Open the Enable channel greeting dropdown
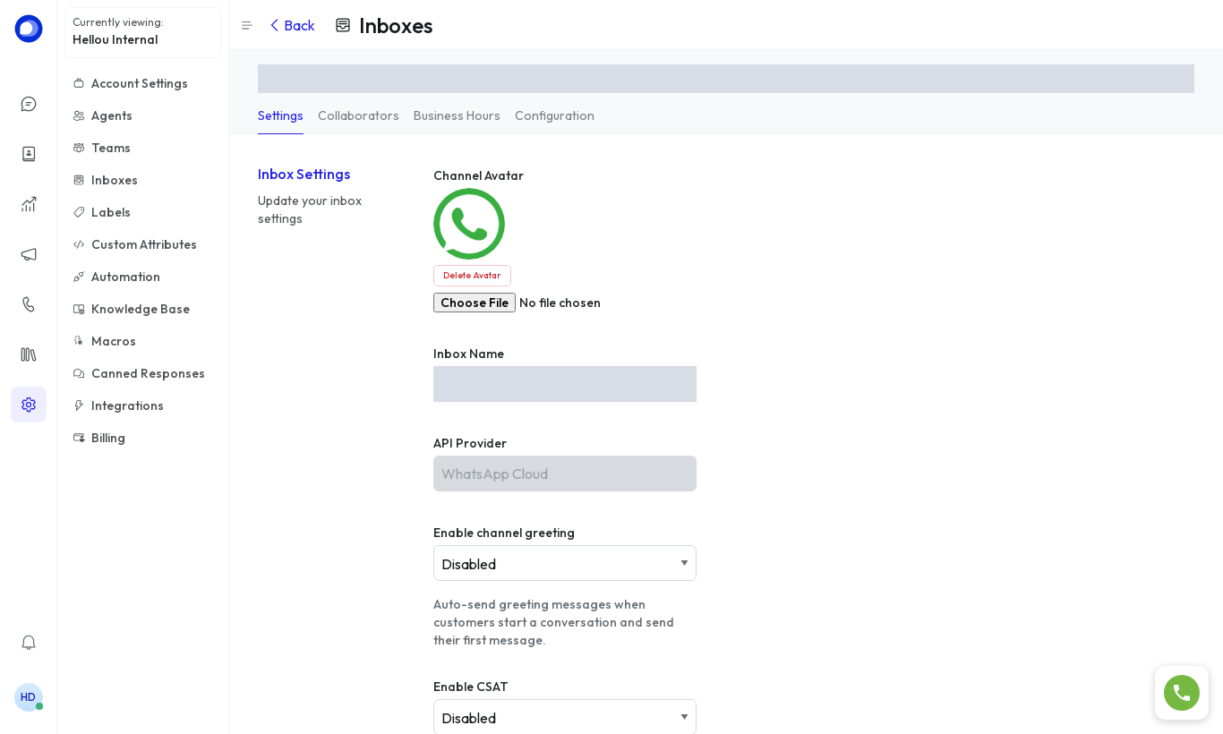Image resolution: width=1223 pixels, height=734 pixels. 565,563
